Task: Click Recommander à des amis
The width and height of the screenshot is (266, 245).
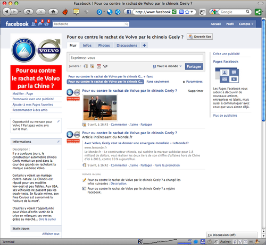Action: [30, 110]
